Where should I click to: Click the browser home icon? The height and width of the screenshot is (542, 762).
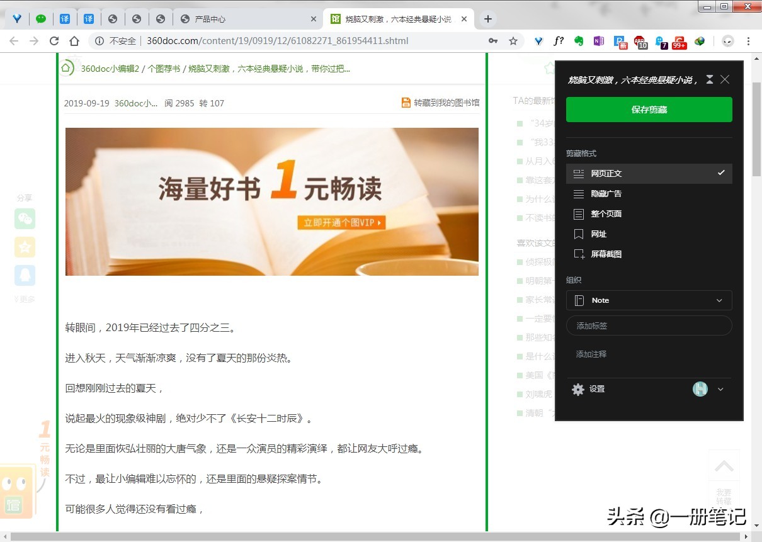pos(74,41)
